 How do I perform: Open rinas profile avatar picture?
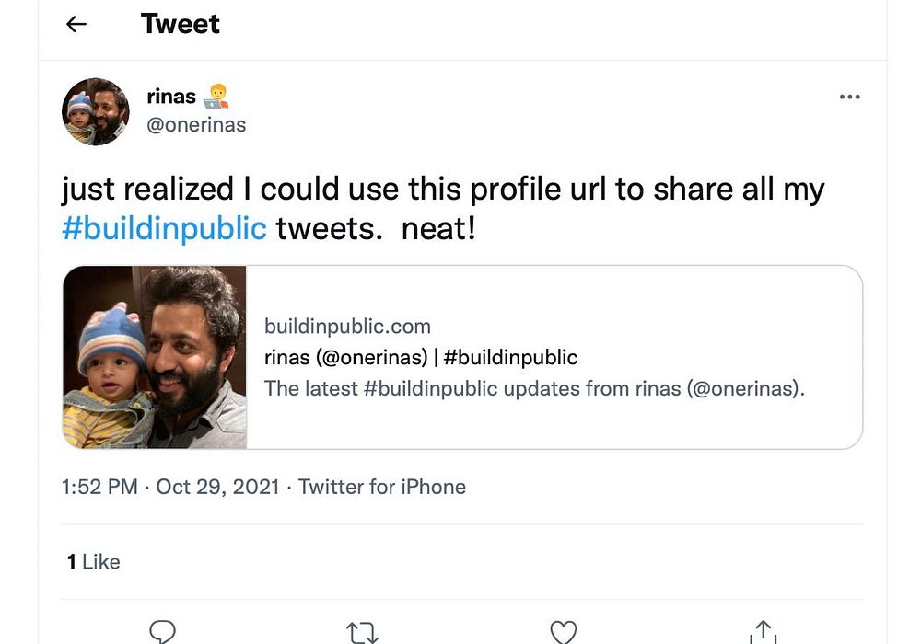pyautogui.click(x=95, y=111)
